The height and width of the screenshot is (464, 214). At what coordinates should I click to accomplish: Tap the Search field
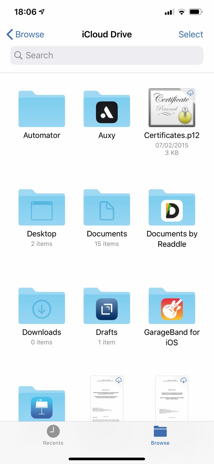tap(107, 55)
